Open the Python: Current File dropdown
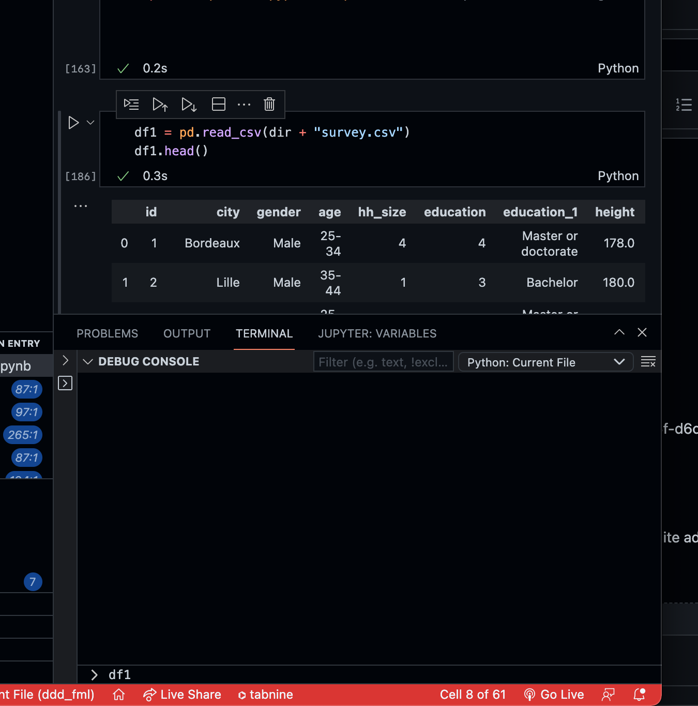This screenshot has height=706, width=698. click(x=545, y=362)
